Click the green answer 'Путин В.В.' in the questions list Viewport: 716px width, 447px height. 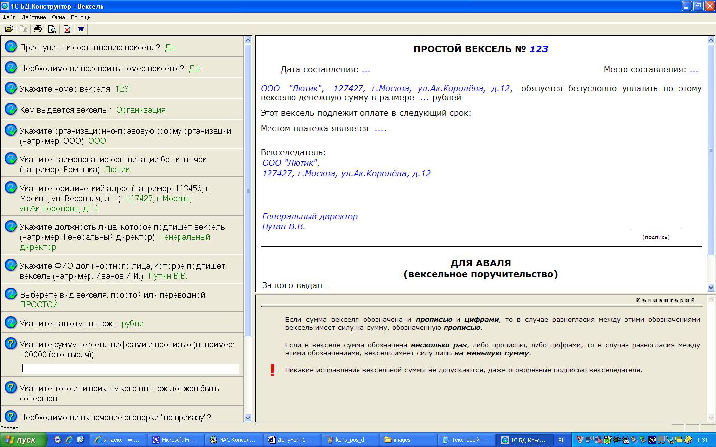click(x=168, y=276)
